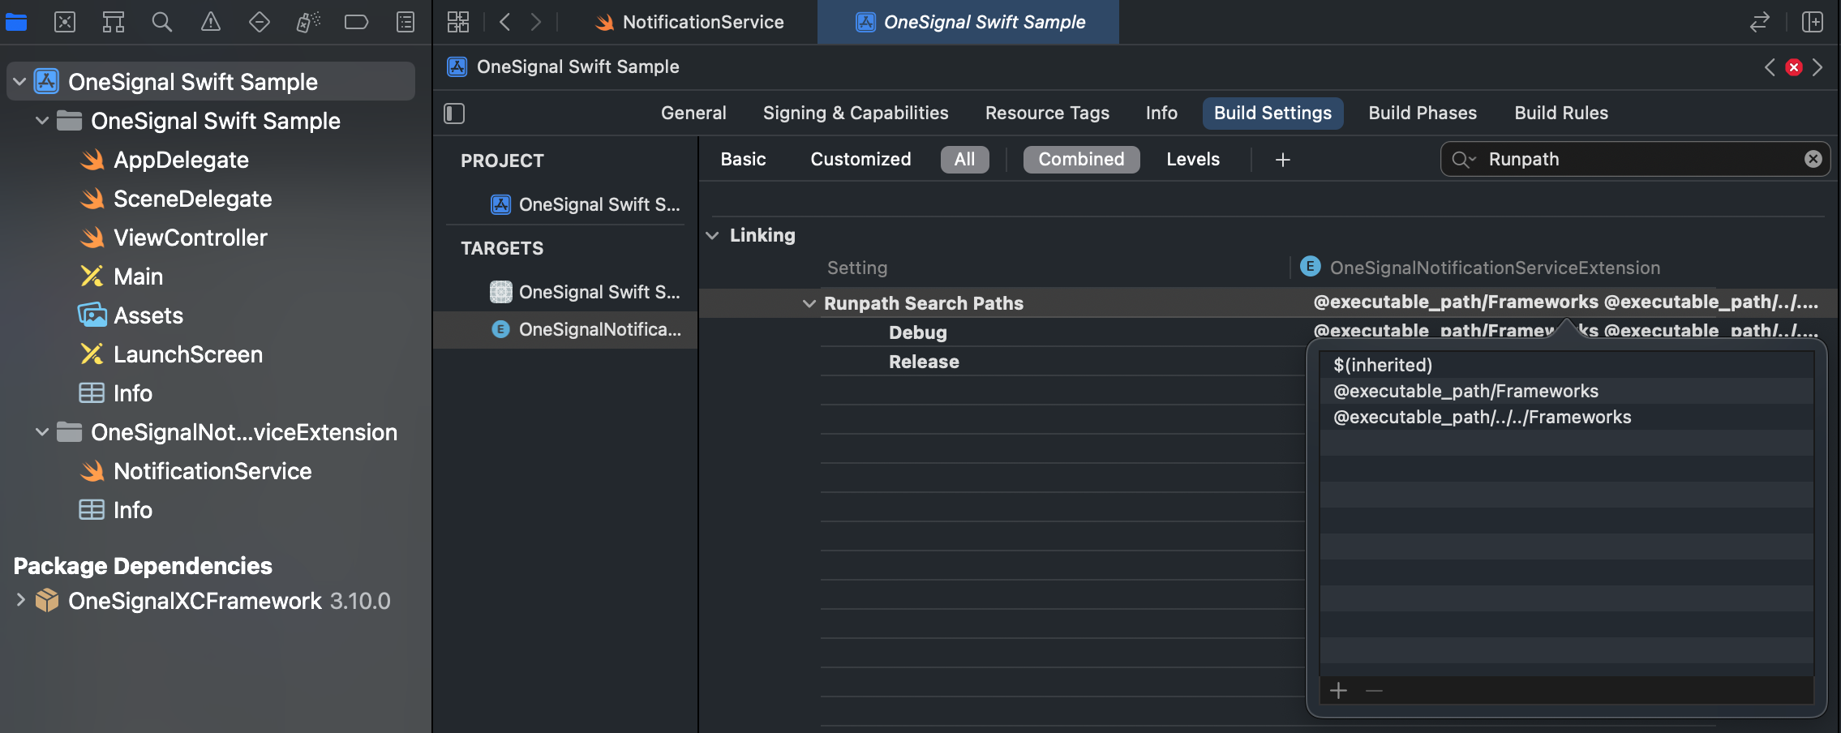Collapse the Runpath Search Paths row

coord(809,303)
